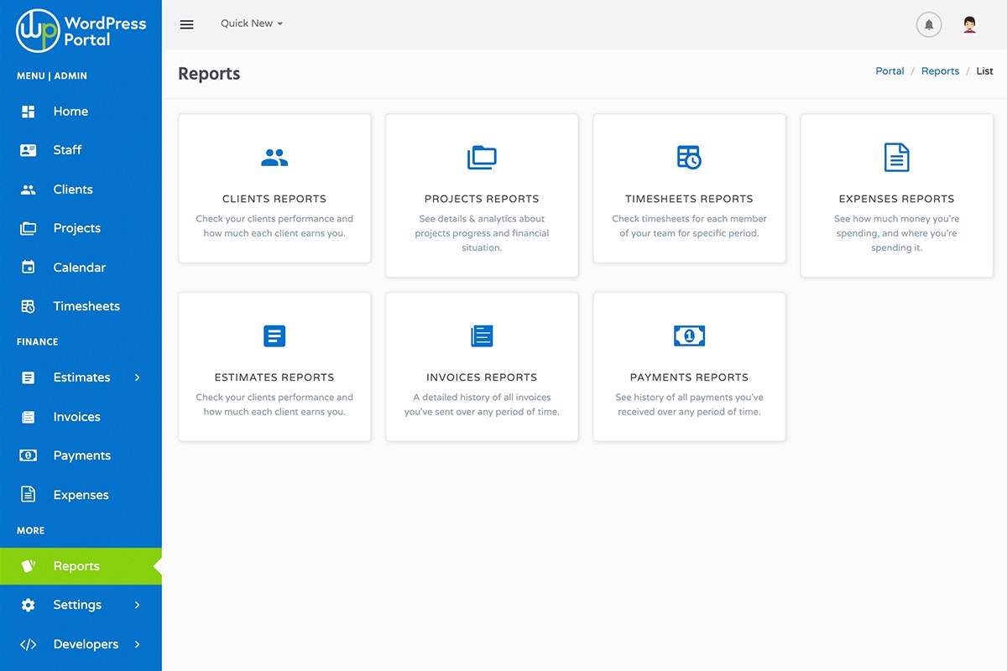The image size is (1007, 671).
Task: Click the Portal breadcrumb link
Action: click(x=890, y=70)
